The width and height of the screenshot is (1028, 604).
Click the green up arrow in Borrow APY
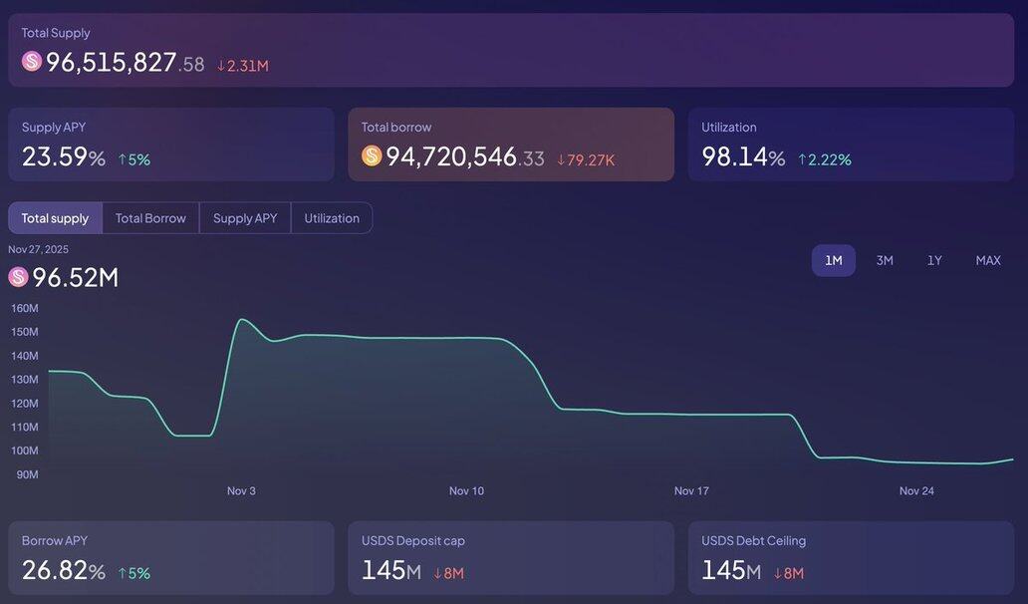coord(123,573)
